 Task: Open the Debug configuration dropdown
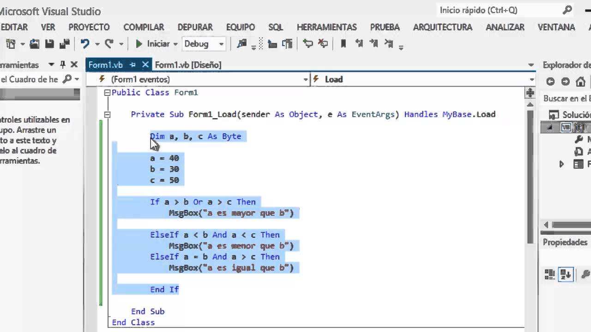point(221,44)
